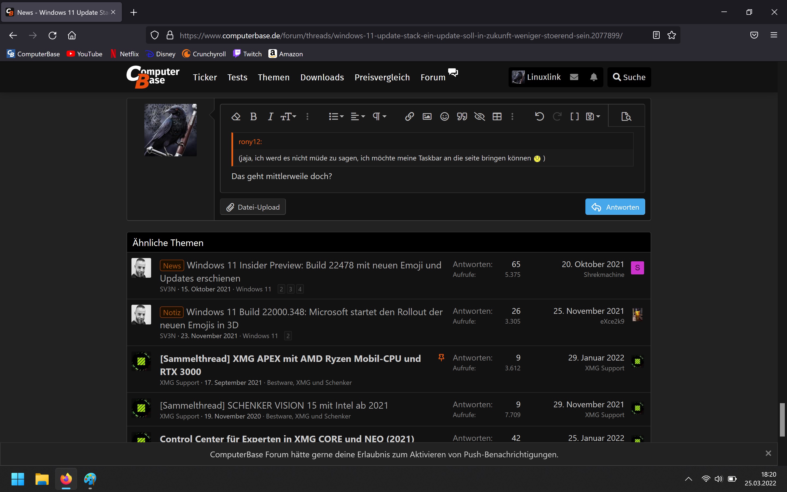
Task: Insert spoiler with crossed-eye icon
Action: click(479, 116)
